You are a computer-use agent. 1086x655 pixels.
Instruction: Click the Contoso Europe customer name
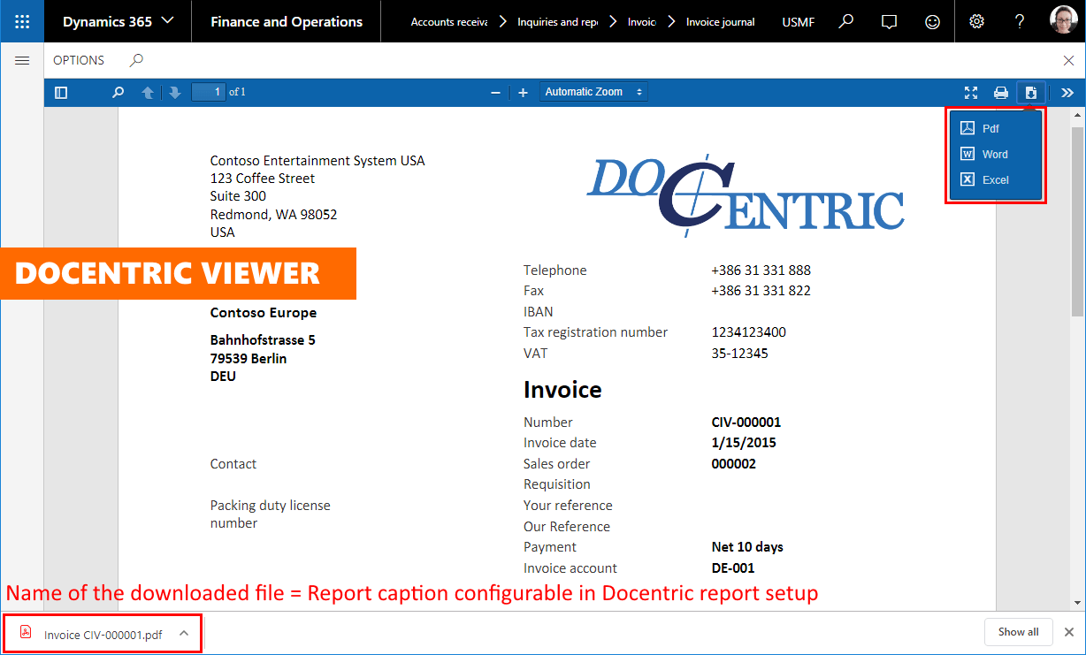pyautogui.click(x=263, y=313)
